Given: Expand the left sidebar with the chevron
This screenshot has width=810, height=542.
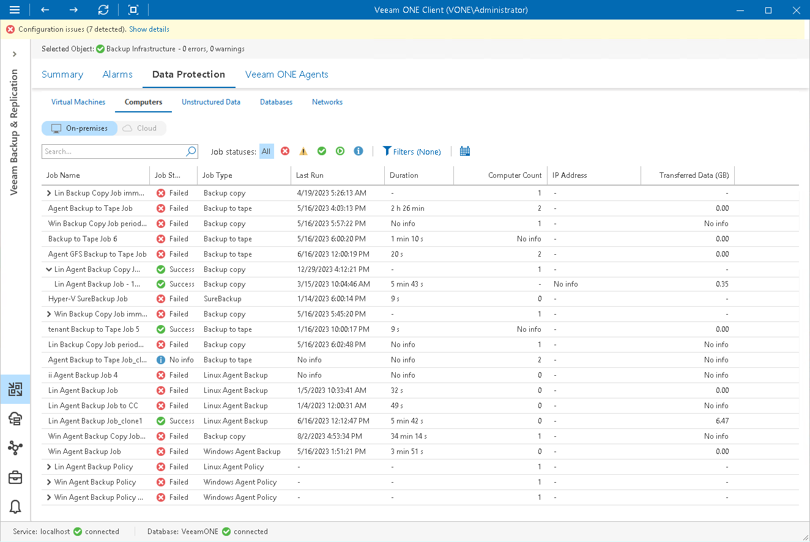Looking at the screenshot, I should [15, 54].
